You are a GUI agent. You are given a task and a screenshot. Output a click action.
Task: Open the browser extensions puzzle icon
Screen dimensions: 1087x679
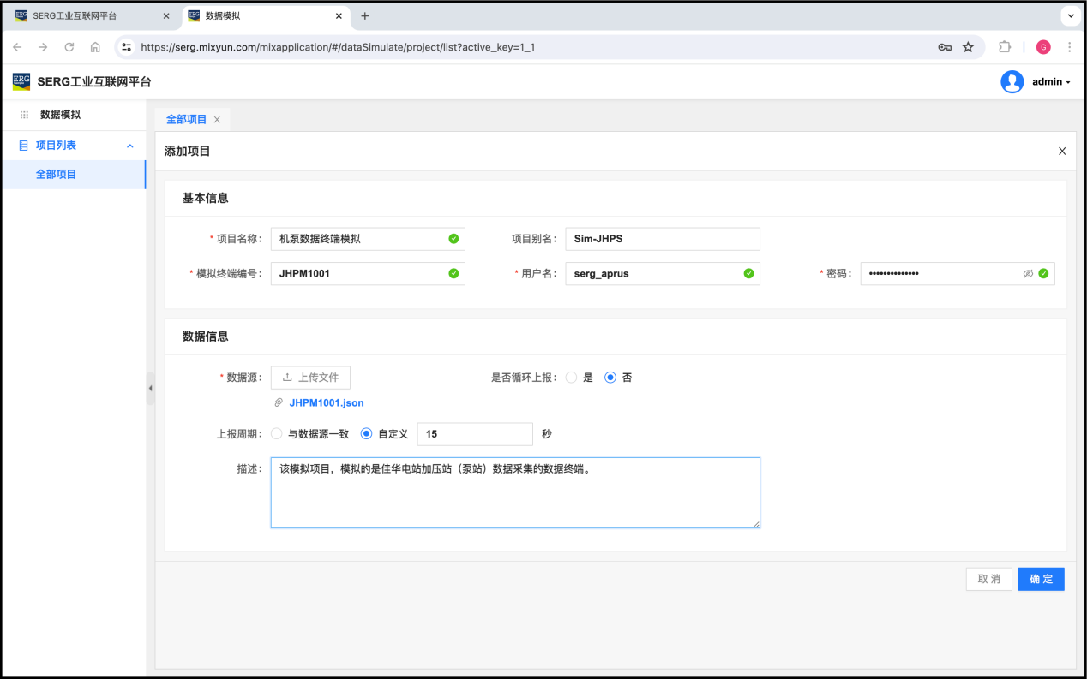tap(1005, 47)
